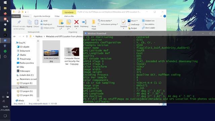Click the Back navigation arrow
Screen dimensions: 215x121
point(15,36)
